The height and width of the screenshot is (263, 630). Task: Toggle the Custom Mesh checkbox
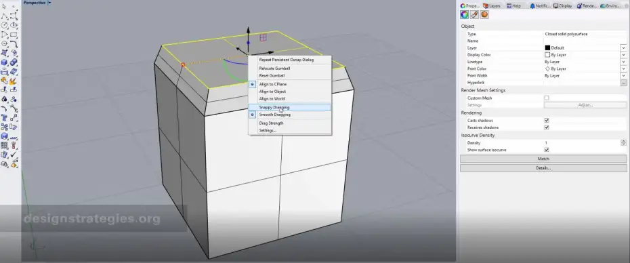[x=547, y=98]
